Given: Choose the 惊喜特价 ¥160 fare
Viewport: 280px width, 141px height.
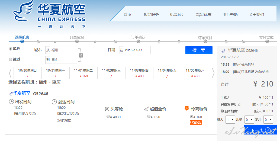Looking at the screenshot, I should pos(191,116).
